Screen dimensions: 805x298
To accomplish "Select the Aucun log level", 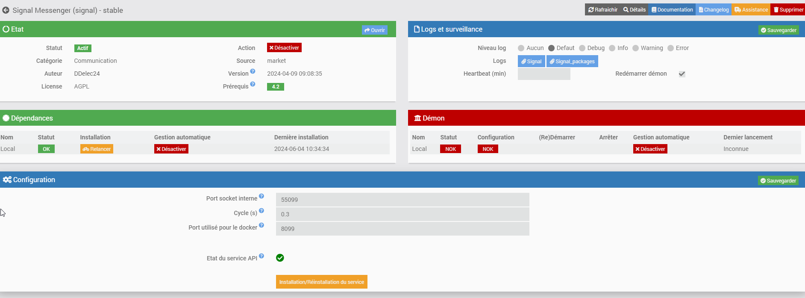I will click(521, 48).
